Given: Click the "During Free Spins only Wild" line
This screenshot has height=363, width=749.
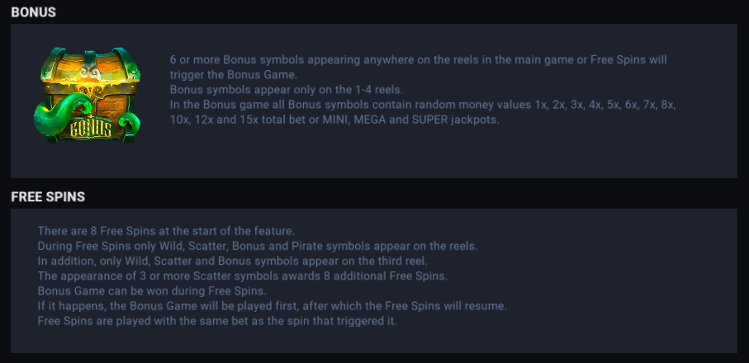Looking at the screenshot, I should [257, 246].
